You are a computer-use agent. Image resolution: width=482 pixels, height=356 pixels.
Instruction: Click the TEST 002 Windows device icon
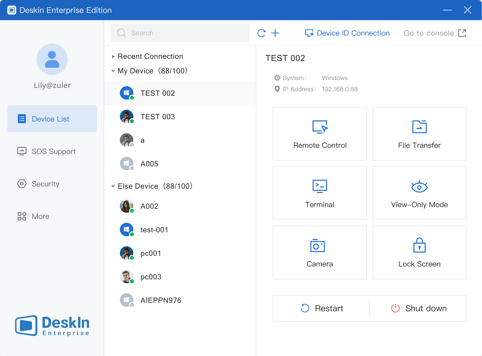127,93
